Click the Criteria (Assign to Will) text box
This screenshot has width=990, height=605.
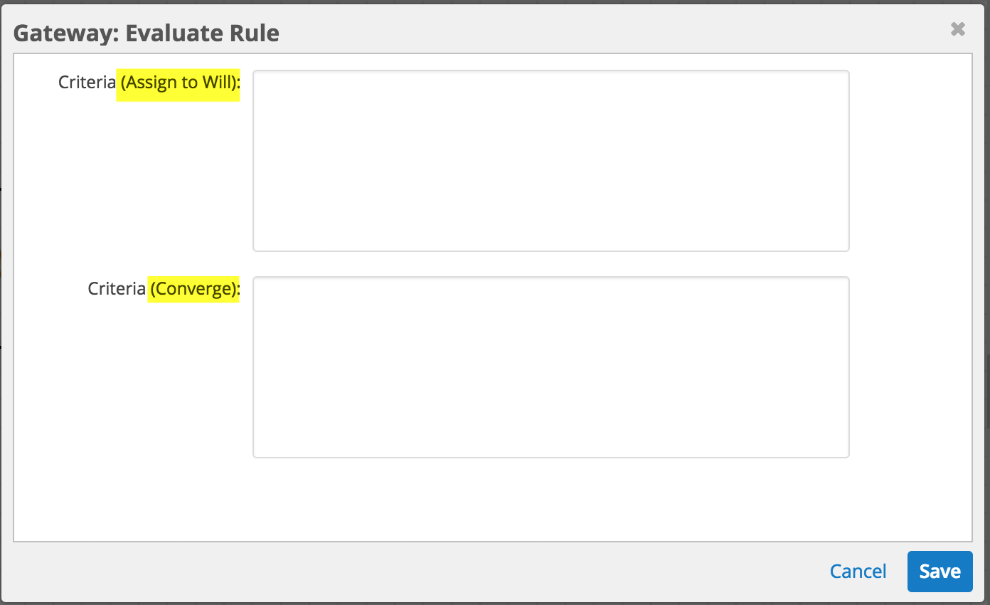coord(550,161)
